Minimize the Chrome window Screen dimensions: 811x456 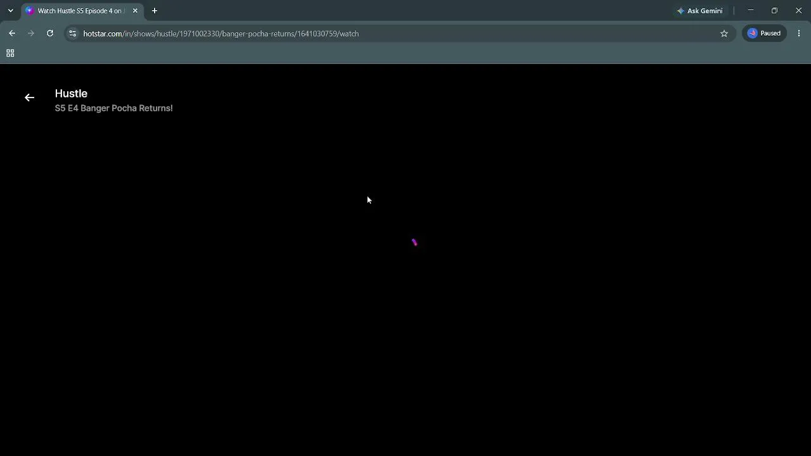751,11
